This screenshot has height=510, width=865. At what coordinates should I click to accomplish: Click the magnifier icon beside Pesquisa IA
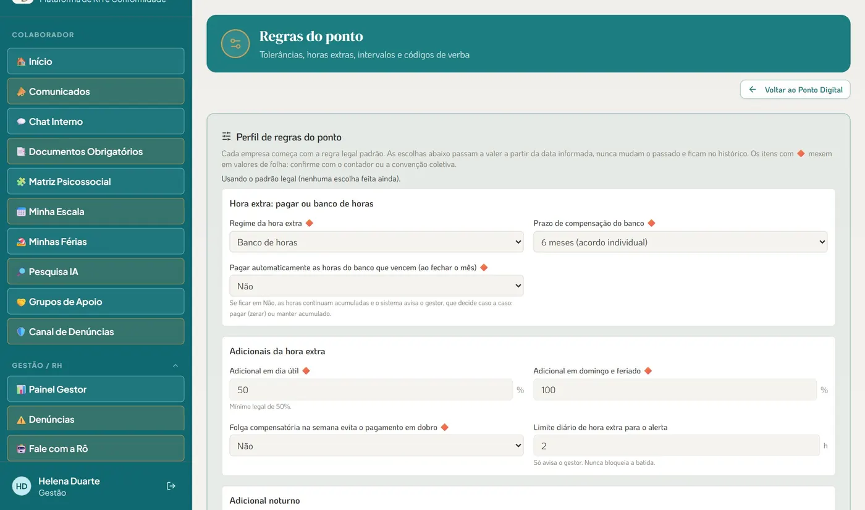coord(21,271)
